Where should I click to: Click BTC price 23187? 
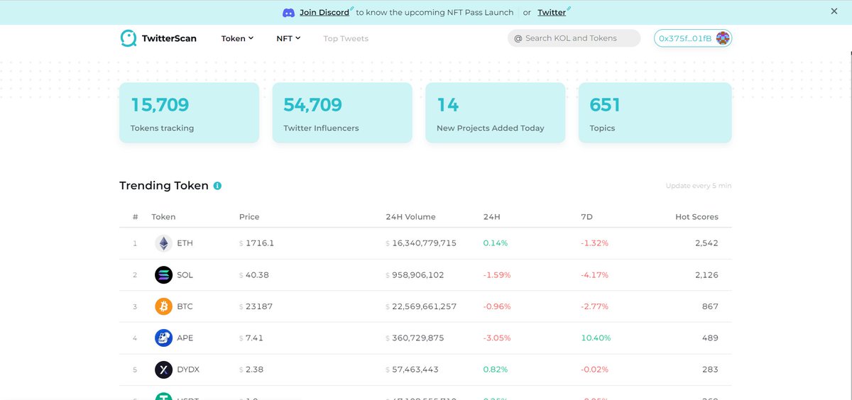coord(256,307)
